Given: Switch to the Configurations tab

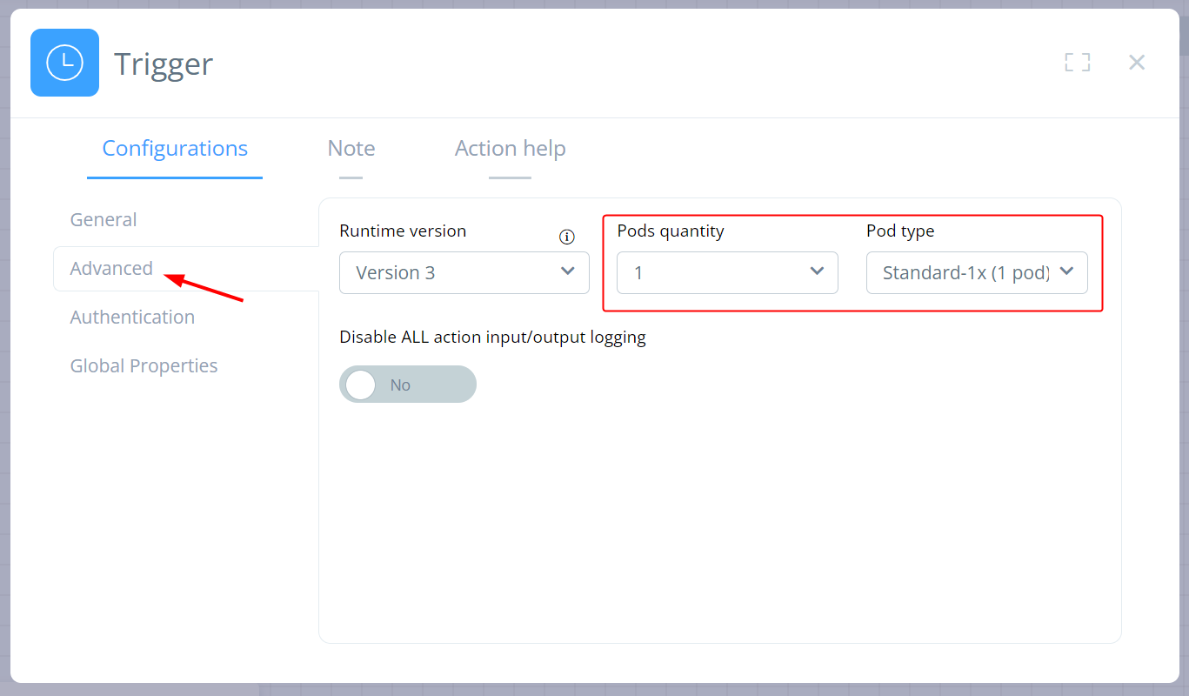Looking at the screenshot, I should coord(175,149).
